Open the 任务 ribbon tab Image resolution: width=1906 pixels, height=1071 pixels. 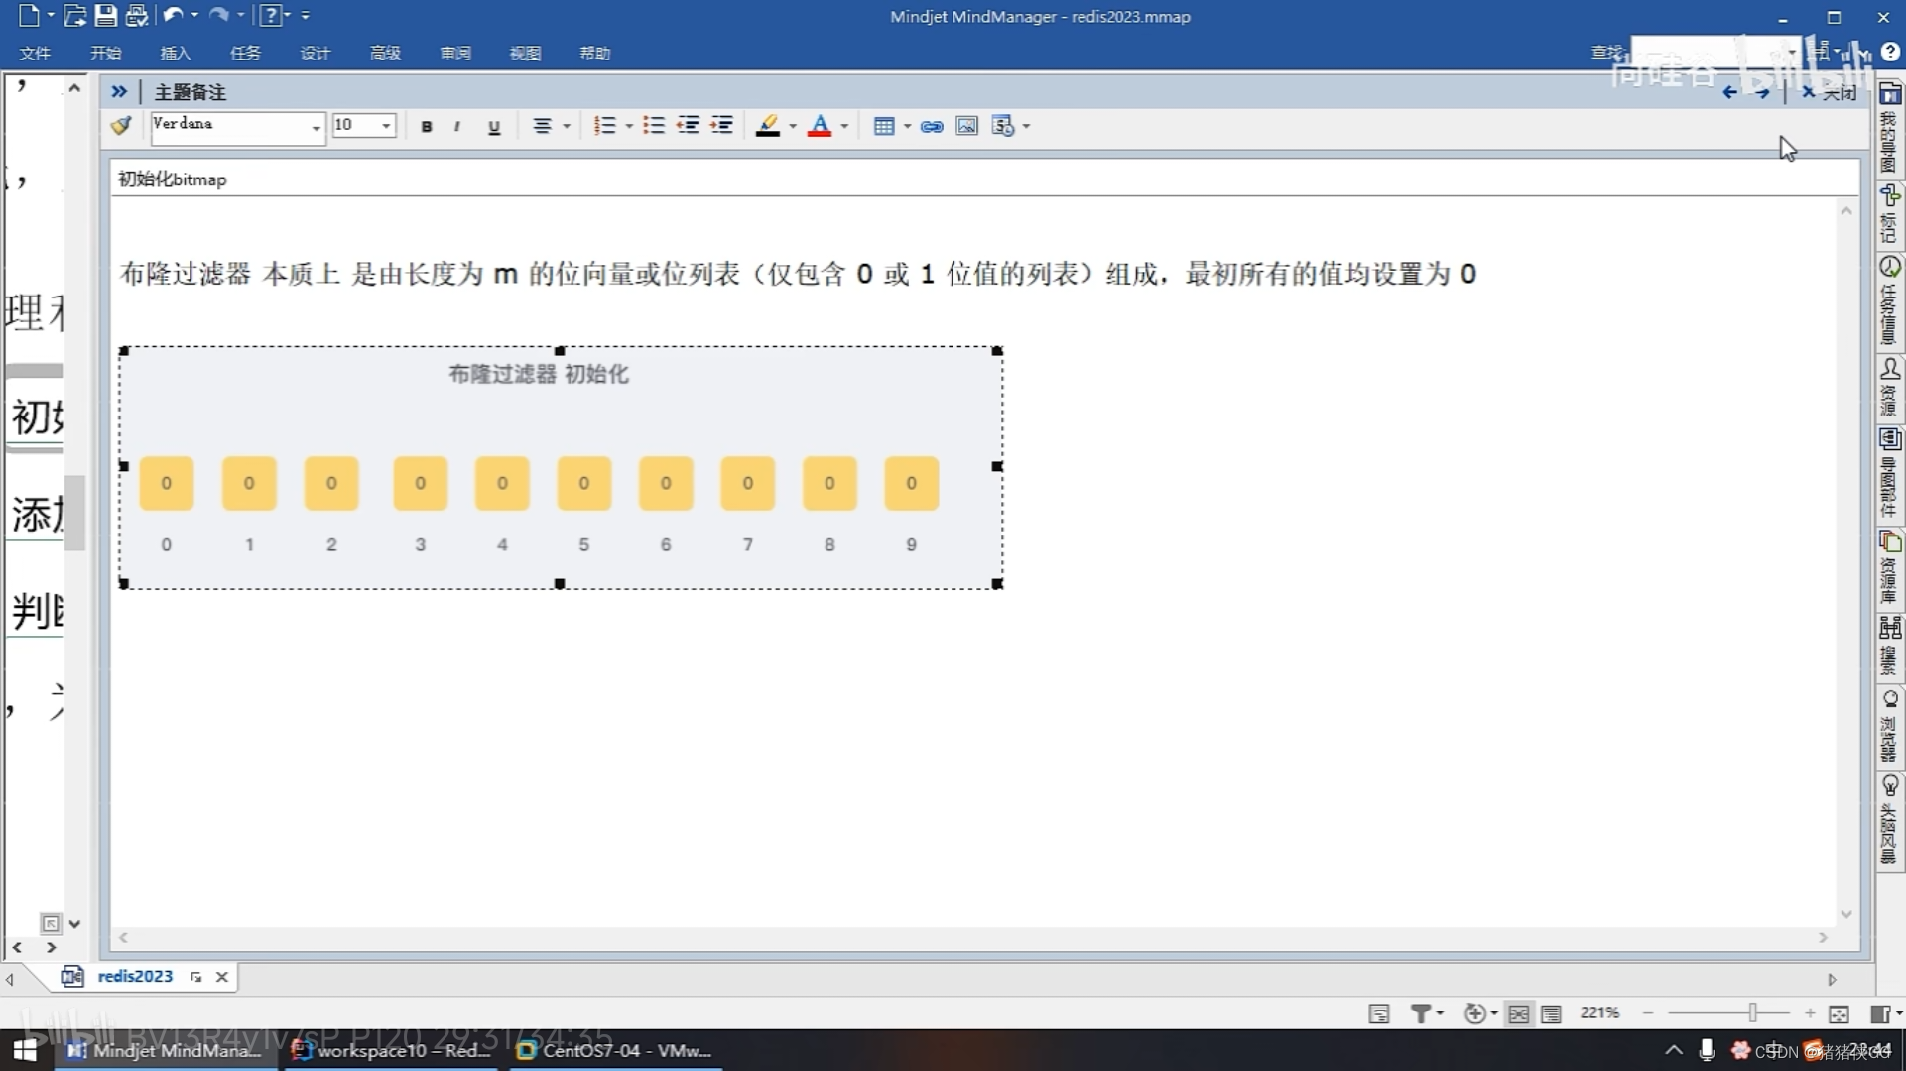point(245,53)
